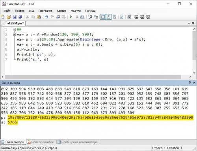This screenshot has width=197, height=151.
Task: Click the Столбец 1 status bar entry
Action: pos(175,148)
